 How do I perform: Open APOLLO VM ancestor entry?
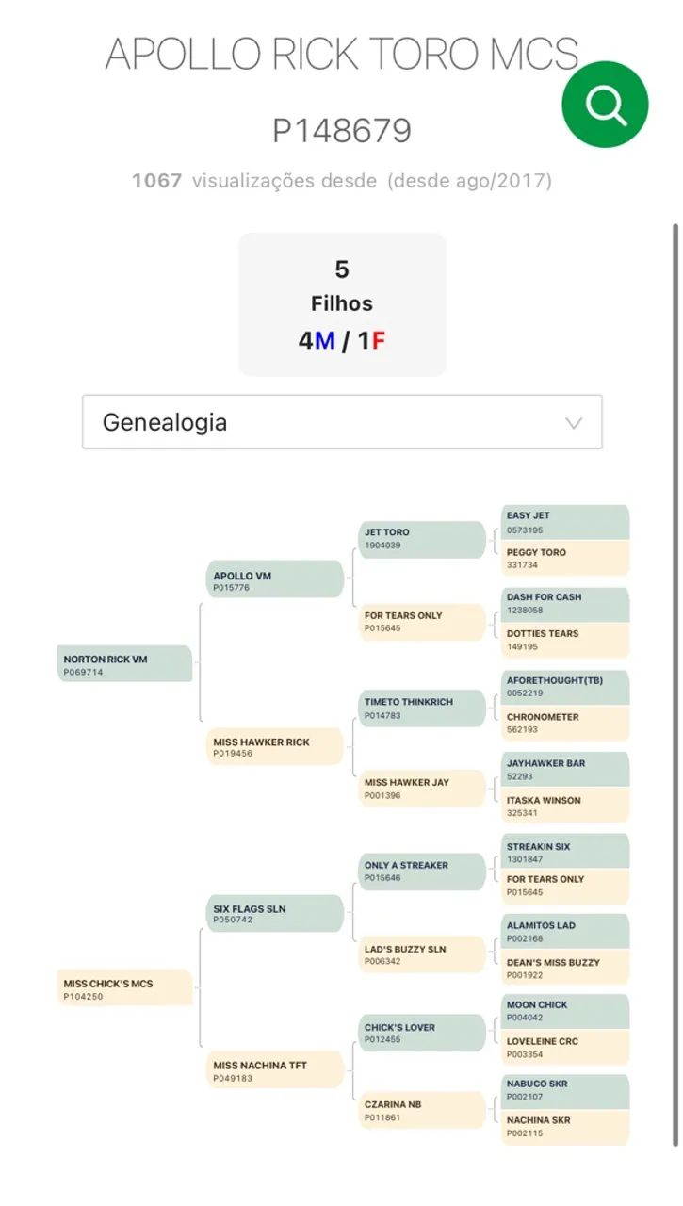(x=275, y=580)
